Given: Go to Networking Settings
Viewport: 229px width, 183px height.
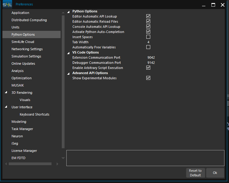Looking at the screenshot, I should (x=27, y=49).
